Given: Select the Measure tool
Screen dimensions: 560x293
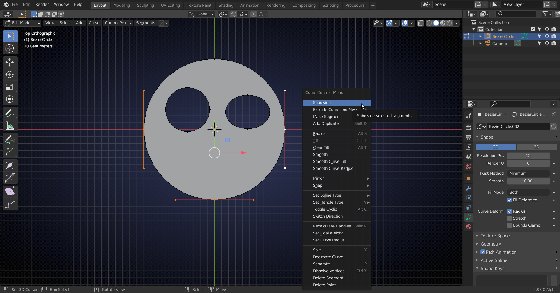Looking at the screenshot, I should 10,126.
